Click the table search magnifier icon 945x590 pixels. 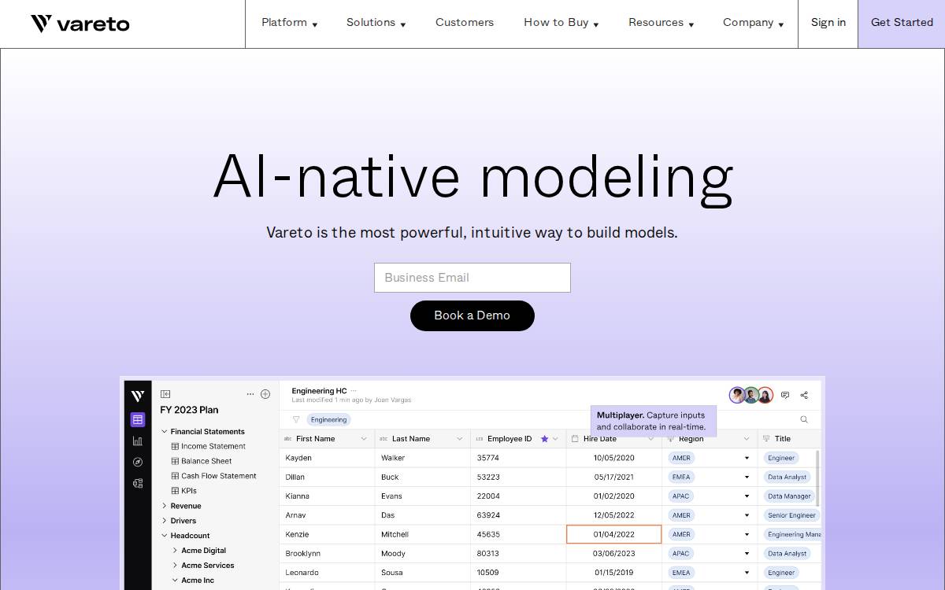(804, 419)
